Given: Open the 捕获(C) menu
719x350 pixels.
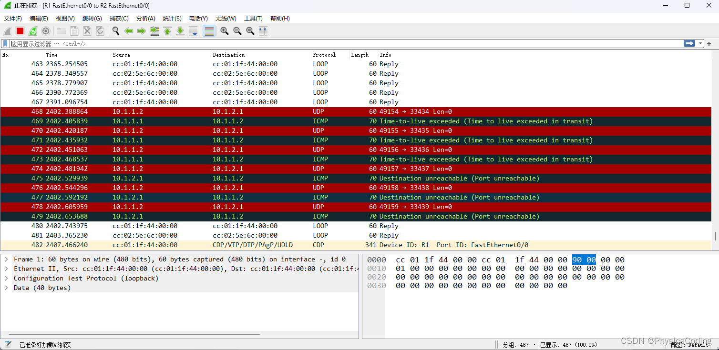Looking at the screenshot, I should [x=119, y=19].
